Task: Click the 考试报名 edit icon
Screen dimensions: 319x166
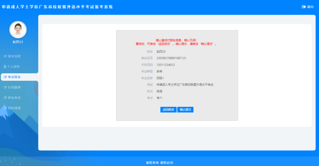Action: [x=5, y=77]
